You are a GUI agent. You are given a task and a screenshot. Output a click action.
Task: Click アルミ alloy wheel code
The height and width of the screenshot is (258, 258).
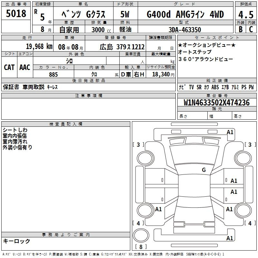[x=235, y=87]
